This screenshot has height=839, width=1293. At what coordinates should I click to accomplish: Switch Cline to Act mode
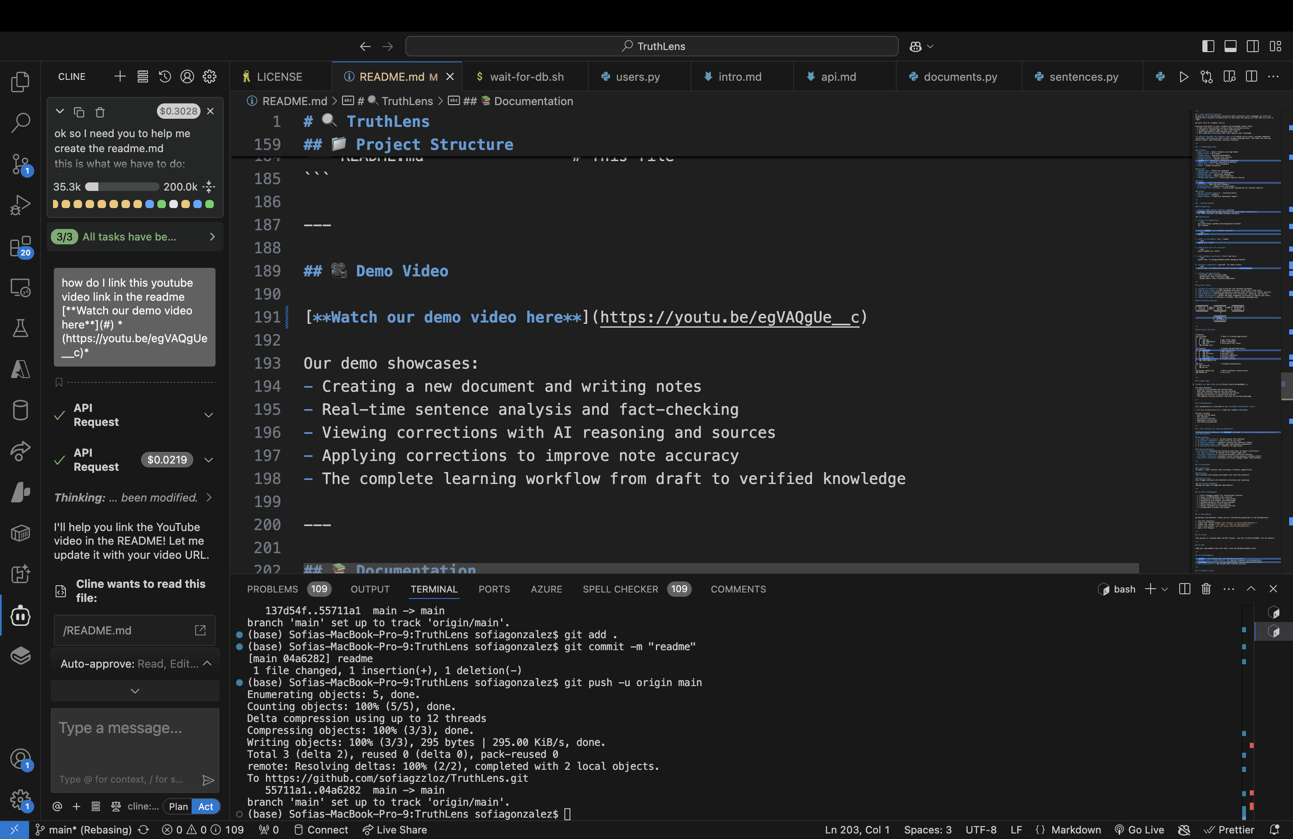pyautogui.click(x=205, y=807)
